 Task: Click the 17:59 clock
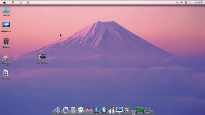click(197, 3)
